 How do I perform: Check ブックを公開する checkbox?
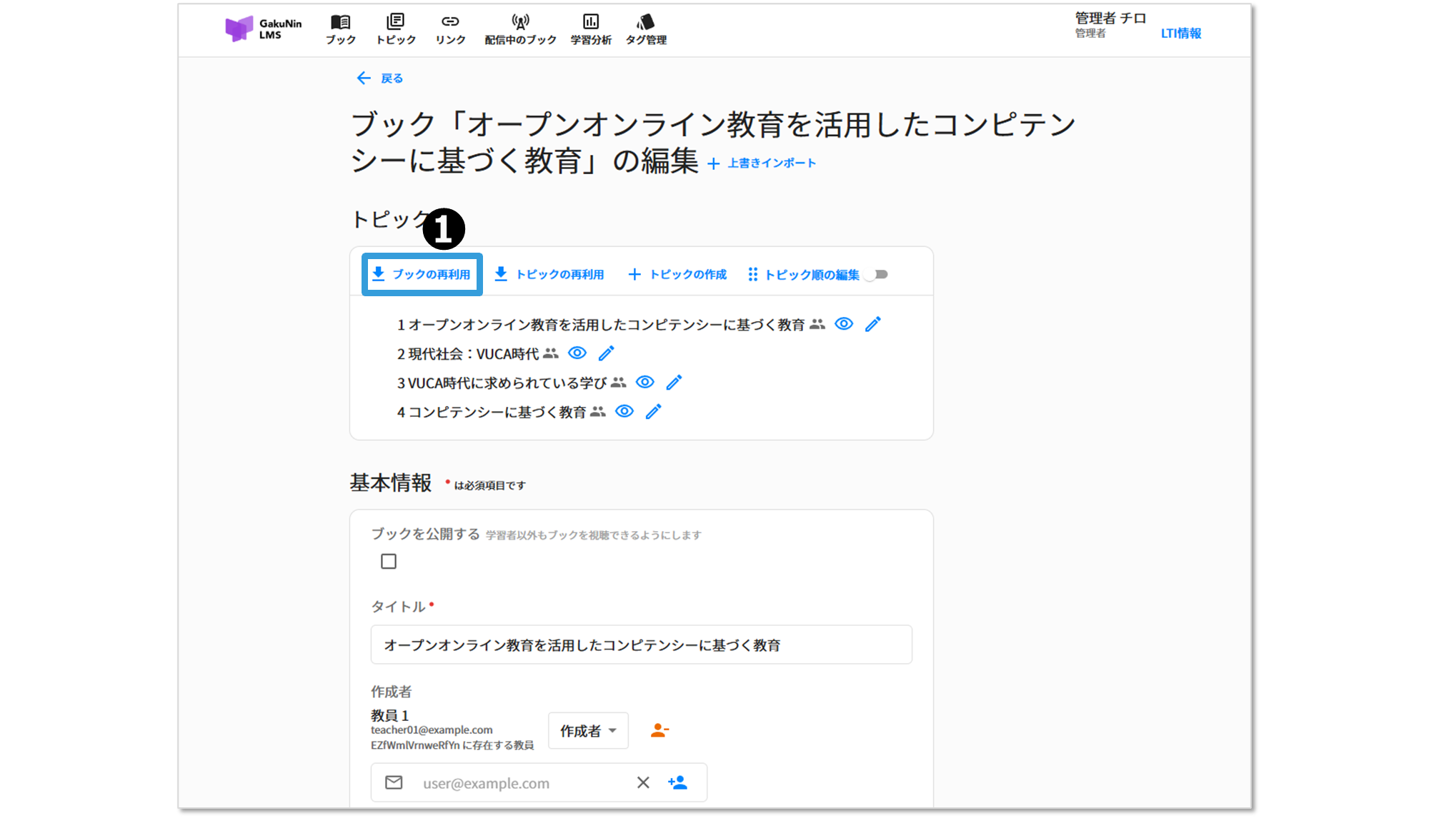click(x=389, y=562)
